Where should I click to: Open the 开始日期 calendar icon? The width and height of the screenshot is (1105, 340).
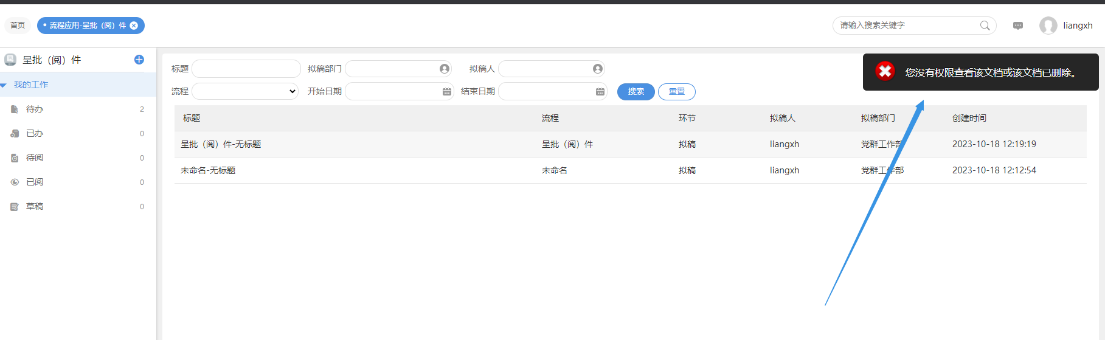pos(447,91)
